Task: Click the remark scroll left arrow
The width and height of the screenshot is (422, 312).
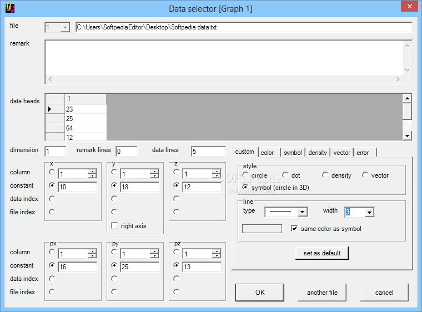Action: (x=50, y=79)
